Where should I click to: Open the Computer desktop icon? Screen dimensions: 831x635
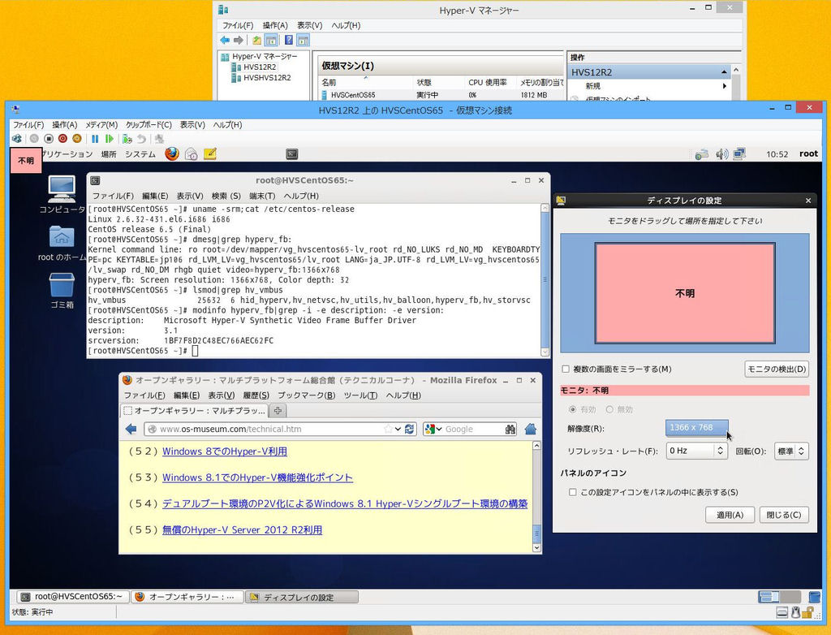[62, 194]
